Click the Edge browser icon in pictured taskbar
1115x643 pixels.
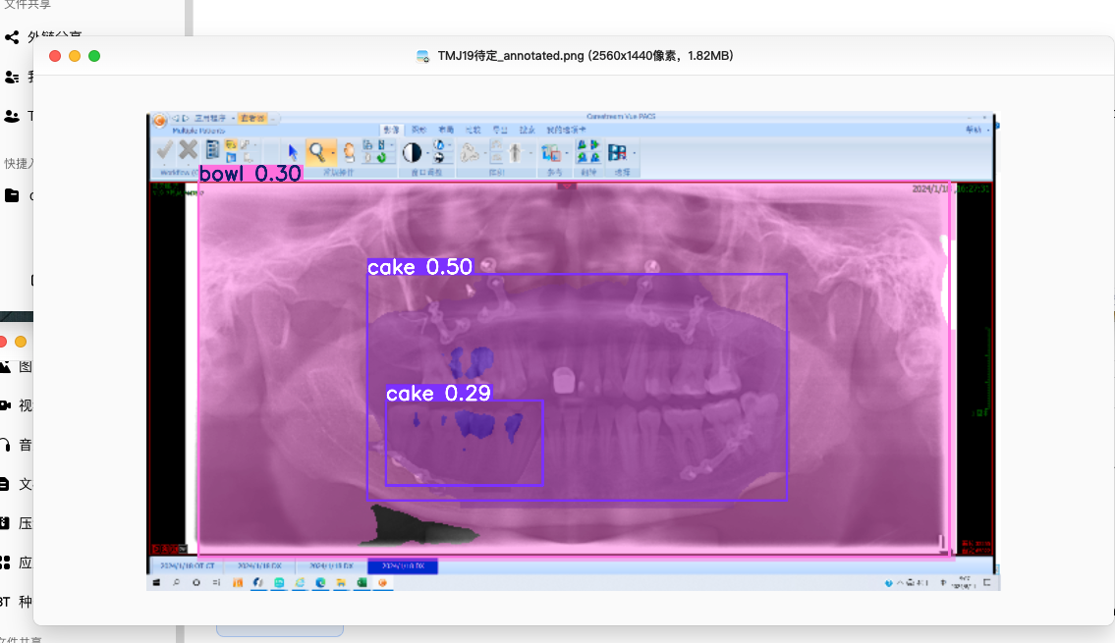click(320, 582)
